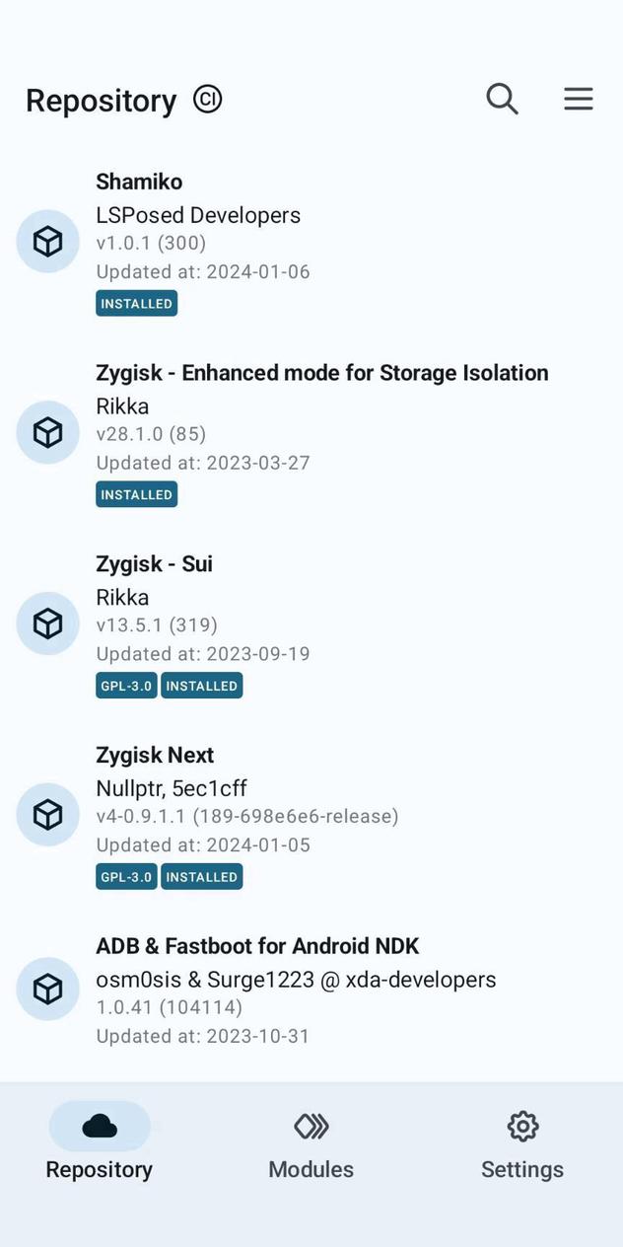This screenshot has height=1247, width=623.
Task: Switch to the Modules tab
Action: [311, 1144]
